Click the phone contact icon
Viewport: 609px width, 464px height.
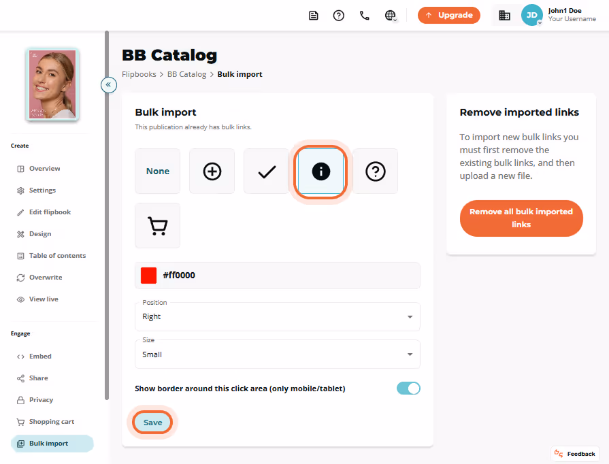(x=364, y=16)
